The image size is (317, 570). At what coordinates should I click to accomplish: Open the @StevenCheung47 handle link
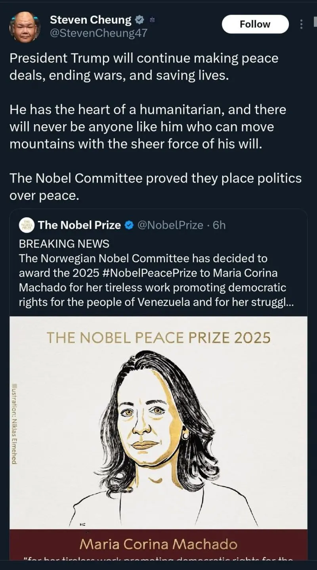click(98, 33)
